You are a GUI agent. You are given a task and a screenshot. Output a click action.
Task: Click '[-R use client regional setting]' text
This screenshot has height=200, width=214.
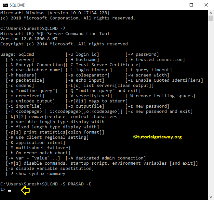[x=47, y=137]
